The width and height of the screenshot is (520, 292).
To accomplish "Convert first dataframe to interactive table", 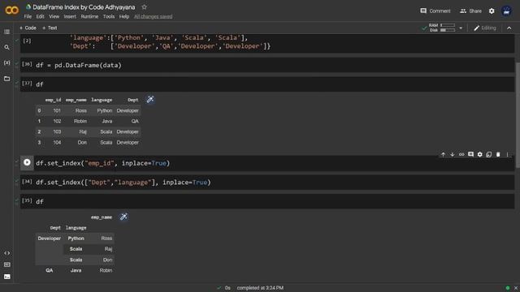I will point(150,99).
